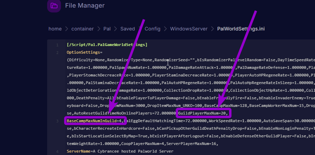Click the File Manager heading
The image size is (315, 155).
(85, 6)
